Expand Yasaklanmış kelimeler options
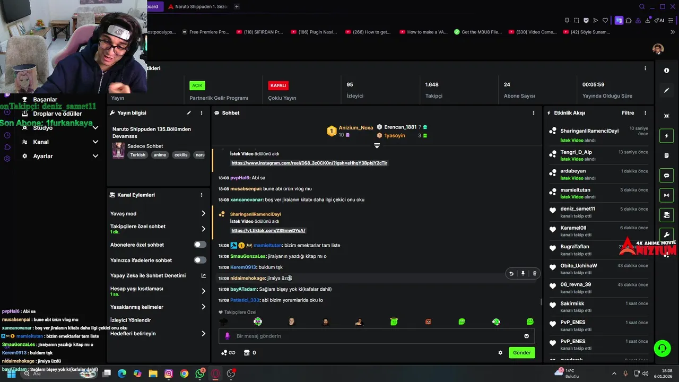The image size is (679, 382). [x=203, y=307]
